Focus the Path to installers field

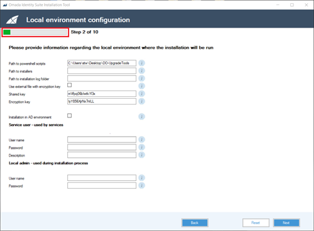pos(102,71)
